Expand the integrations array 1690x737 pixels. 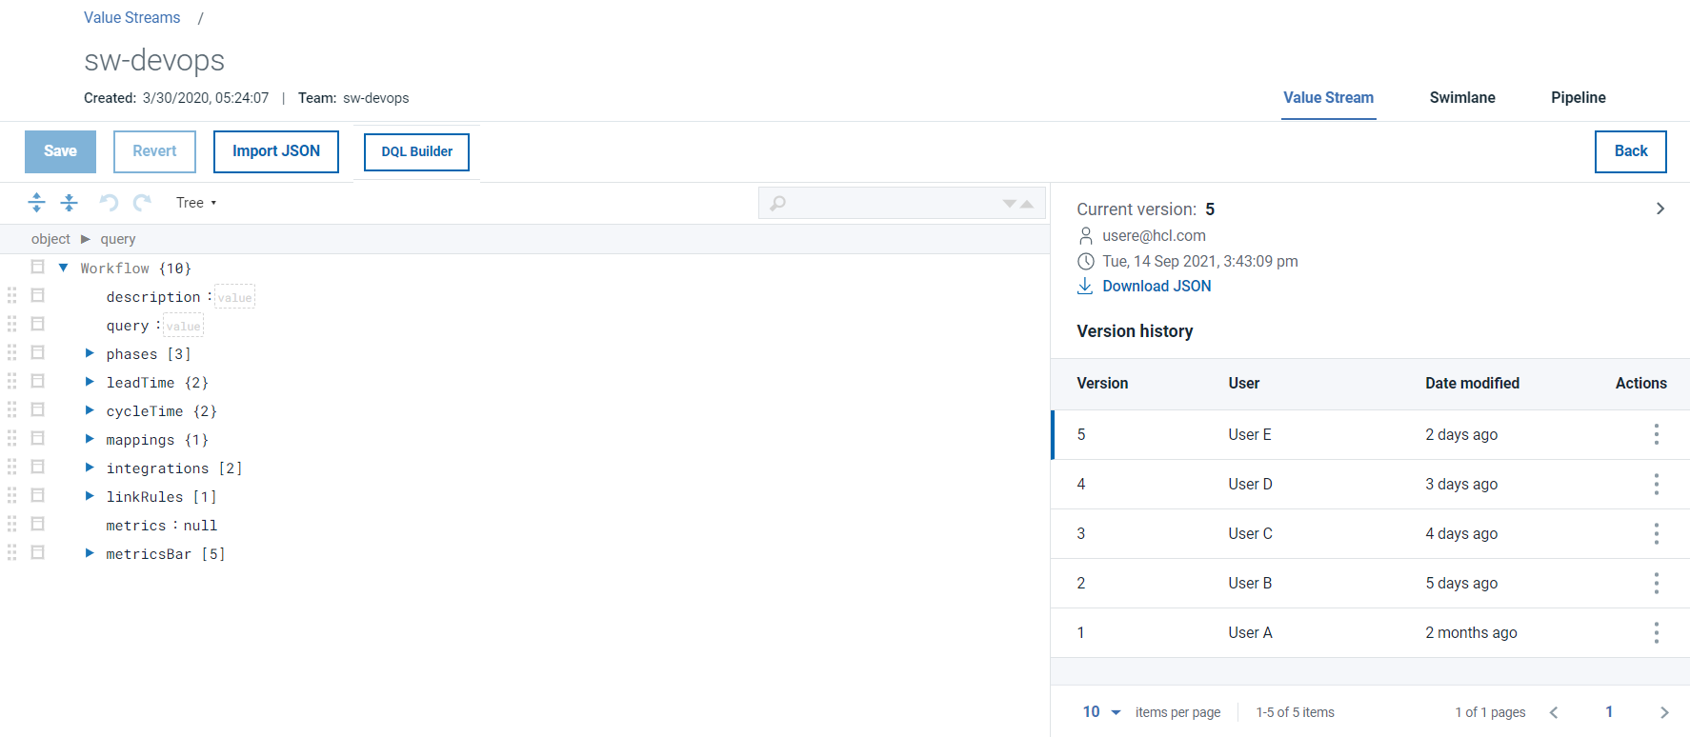click(90, 468)
